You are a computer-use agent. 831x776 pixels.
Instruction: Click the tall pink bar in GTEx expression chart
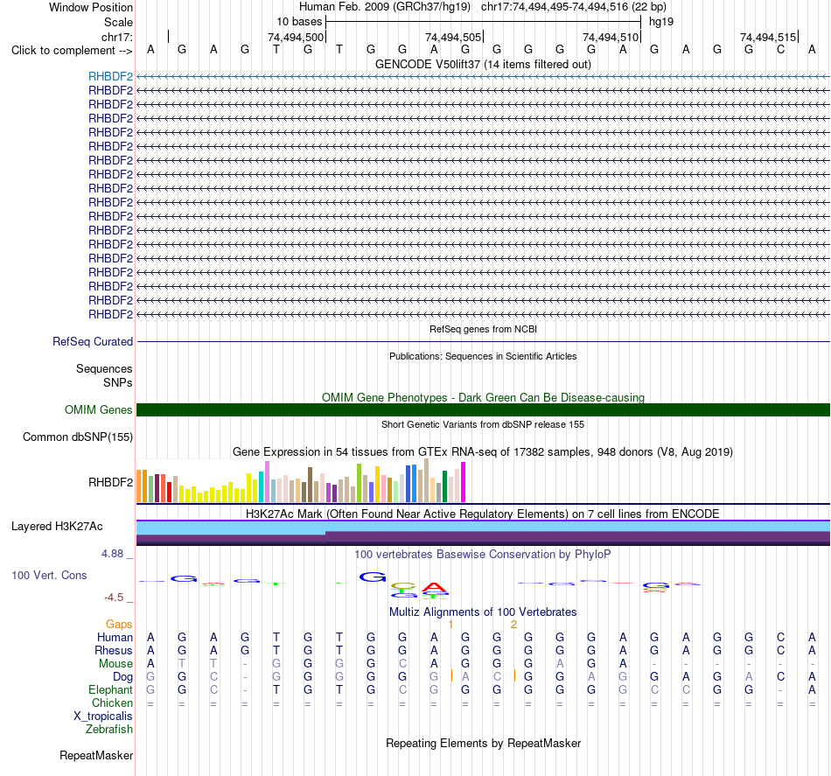click(x=267, y=481)
